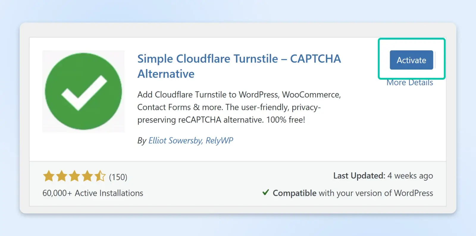Click the 60,000+ Active Installations text
The width and height of the screenshot is (476, 236).
93,193
